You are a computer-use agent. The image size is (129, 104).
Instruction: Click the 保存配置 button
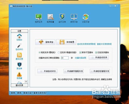click(x=66, y=42)
